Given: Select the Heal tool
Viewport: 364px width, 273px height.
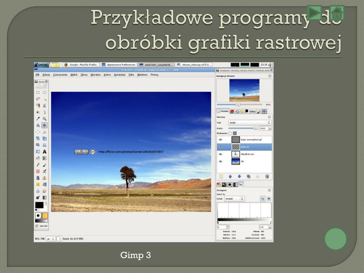Looking at the screenshot, I should pos(38,184).
